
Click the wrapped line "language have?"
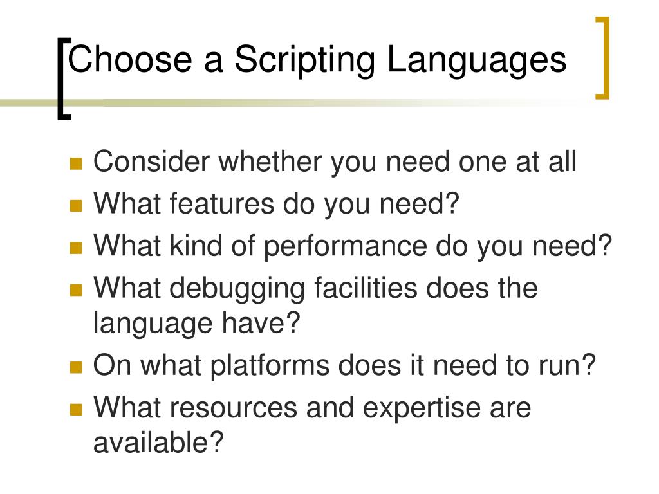coord(197,323)
